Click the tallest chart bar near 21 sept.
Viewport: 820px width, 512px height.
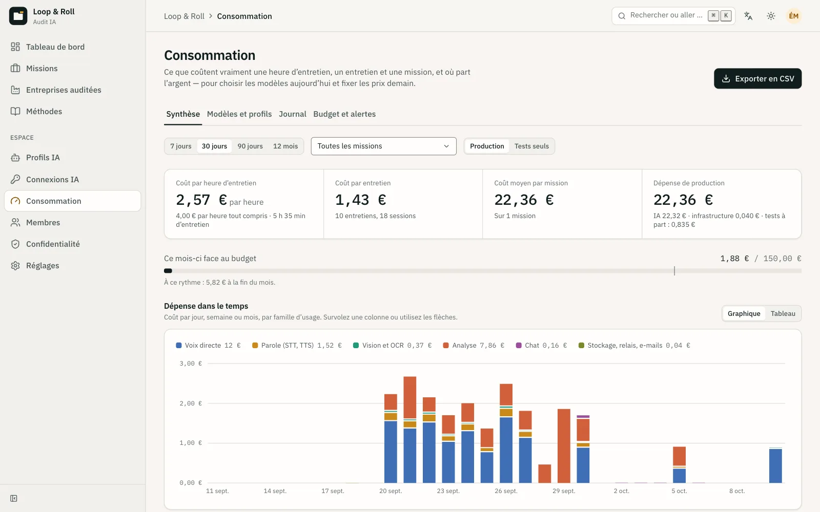410,430
